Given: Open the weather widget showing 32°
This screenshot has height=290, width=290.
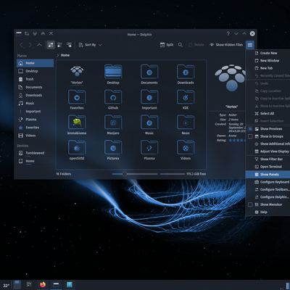Looking at the screenshot, I should [7, 286].
